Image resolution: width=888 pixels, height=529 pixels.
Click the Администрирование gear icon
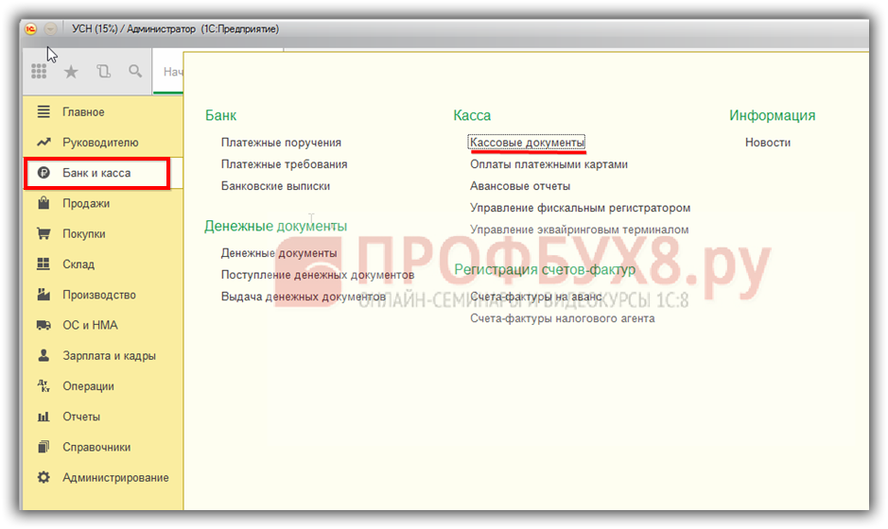pyautogui.click(x=44, y=478)
